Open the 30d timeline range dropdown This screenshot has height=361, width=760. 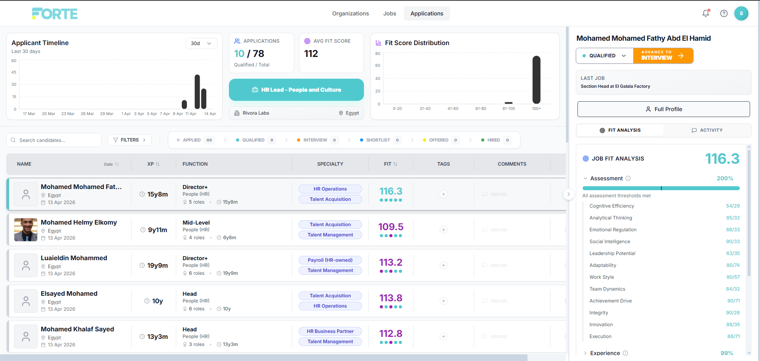coord(201,43)
